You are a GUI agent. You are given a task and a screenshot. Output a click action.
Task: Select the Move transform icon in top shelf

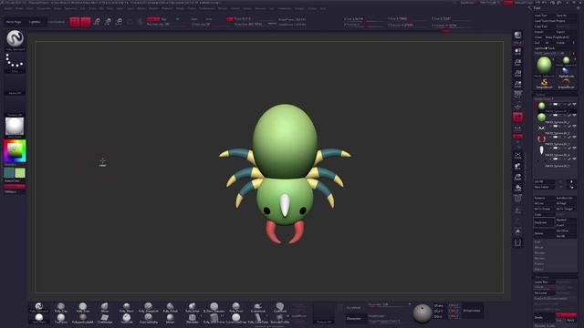click(x=97, y=22)
